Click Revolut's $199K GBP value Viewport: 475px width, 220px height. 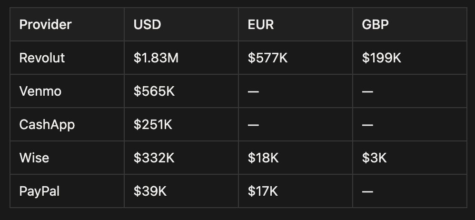382,58
